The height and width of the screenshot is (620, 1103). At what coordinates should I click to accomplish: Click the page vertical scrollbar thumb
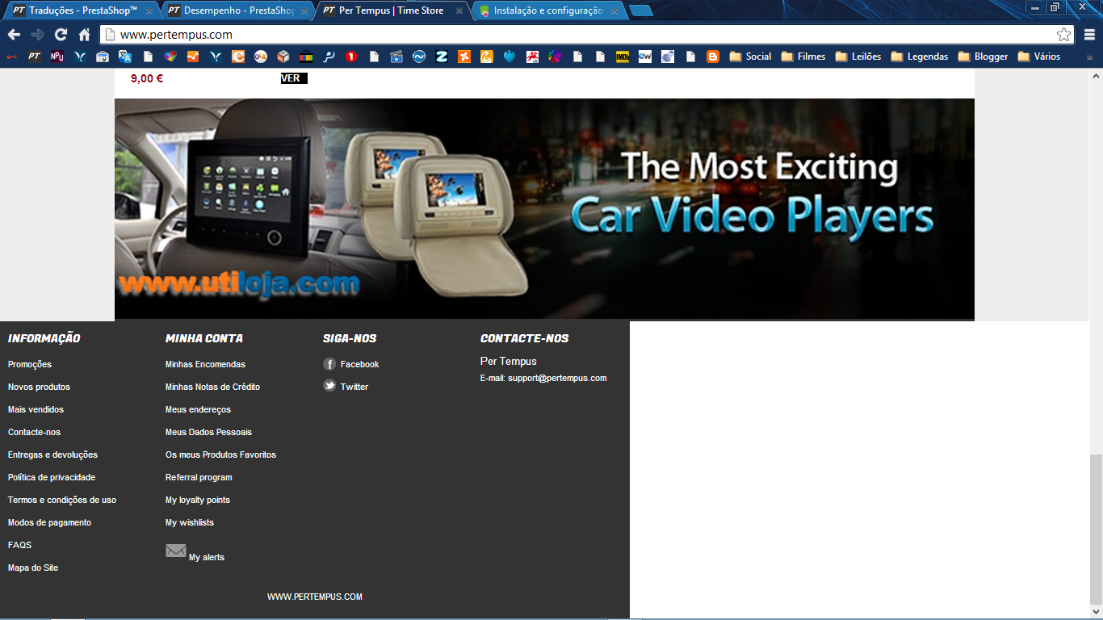(x=1096, y=528)
